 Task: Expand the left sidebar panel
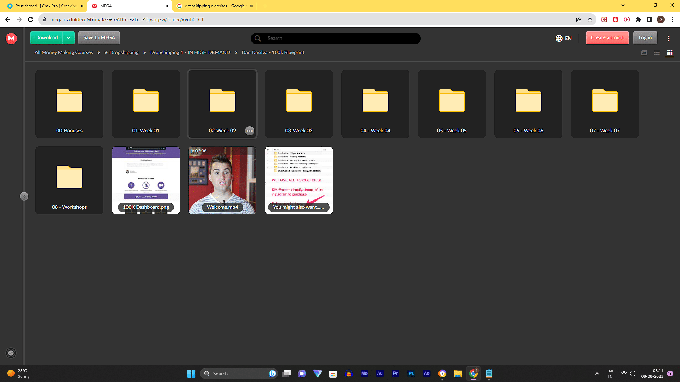[24, 196]
